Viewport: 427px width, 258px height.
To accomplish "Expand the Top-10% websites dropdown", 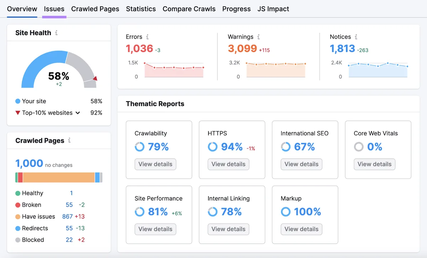I will [78, 113].
